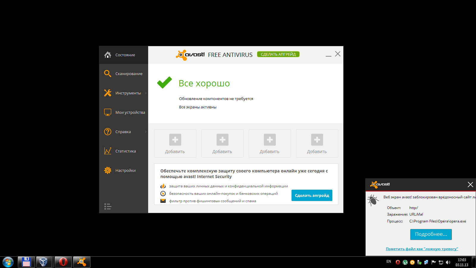Click the taskbar clock showing 17:03
Image resolution: width=476 pixels, height=268 pixels.
[x=462, y=262]
